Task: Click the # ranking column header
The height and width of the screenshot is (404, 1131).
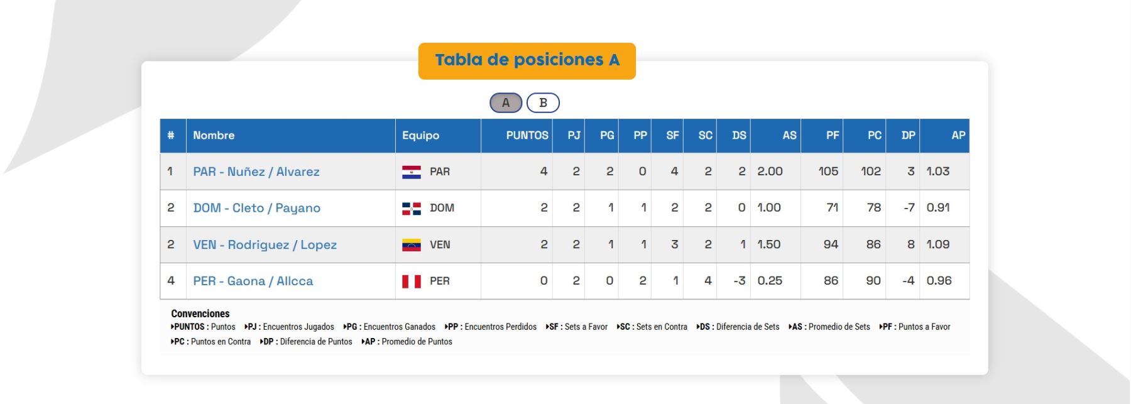Action: point(171,136)
